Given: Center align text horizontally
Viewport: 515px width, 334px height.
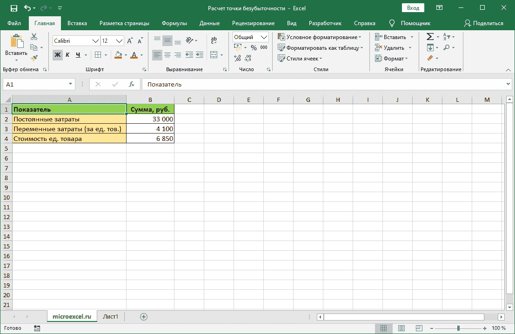Looking at the screenshot, I should point(167,55).
